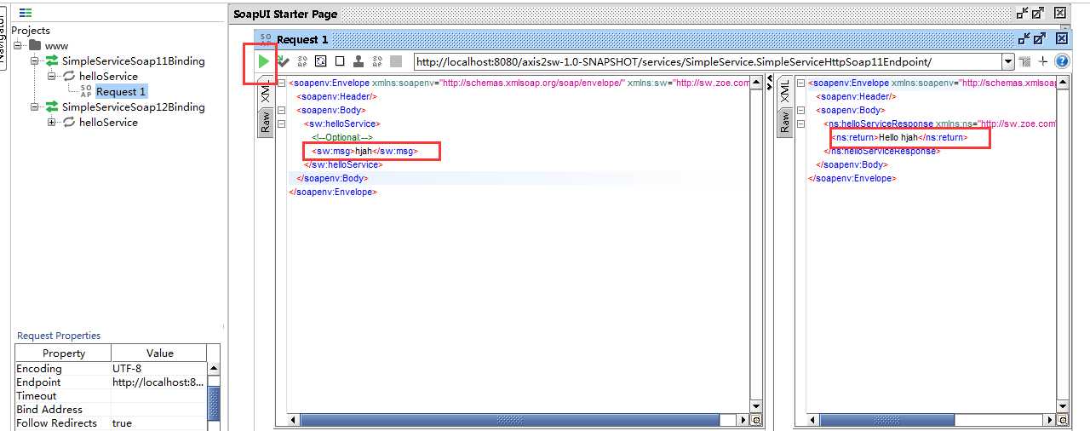Viewport: 1090px width, 431px height.
Task: Click the list-view icon above the Projects tree
Action: coord(26,14)
